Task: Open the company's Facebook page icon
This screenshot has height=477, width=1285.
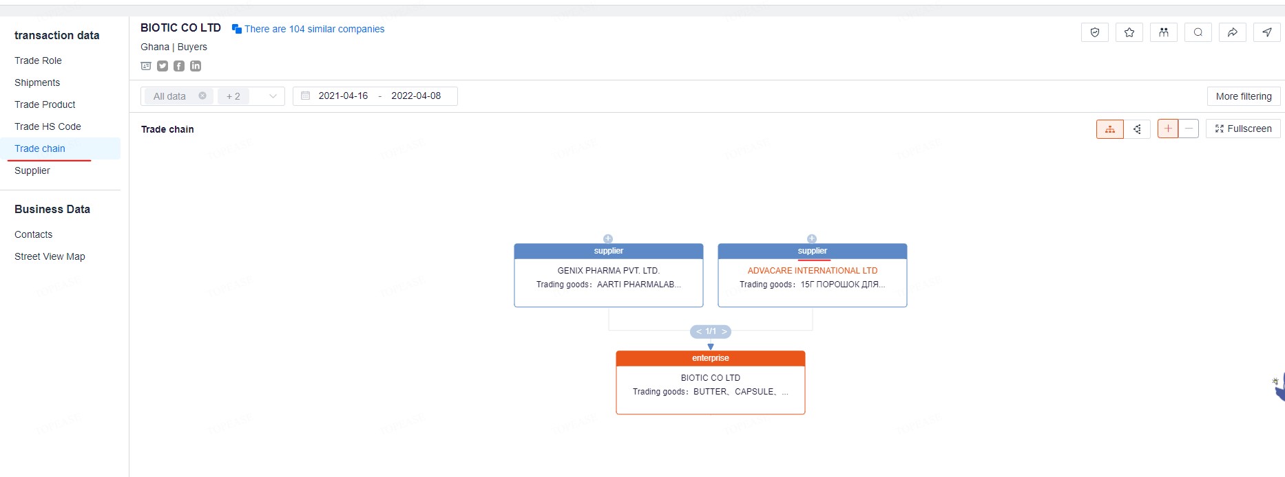Action: [x=179, y=66]
